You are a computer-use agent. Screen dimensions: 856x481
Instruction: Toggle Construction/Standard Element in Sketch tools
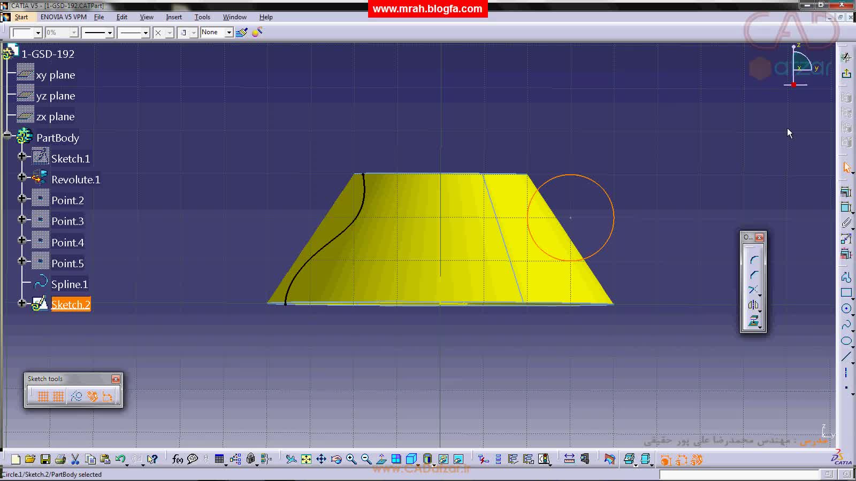[x=77, y=396]
